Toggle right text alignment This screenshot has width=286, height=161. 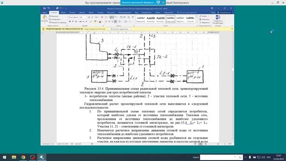pos(112,21)
